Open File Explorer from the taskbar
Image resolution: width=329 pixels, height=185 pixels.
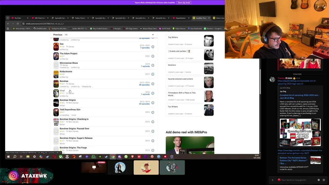tap(28, 157)
